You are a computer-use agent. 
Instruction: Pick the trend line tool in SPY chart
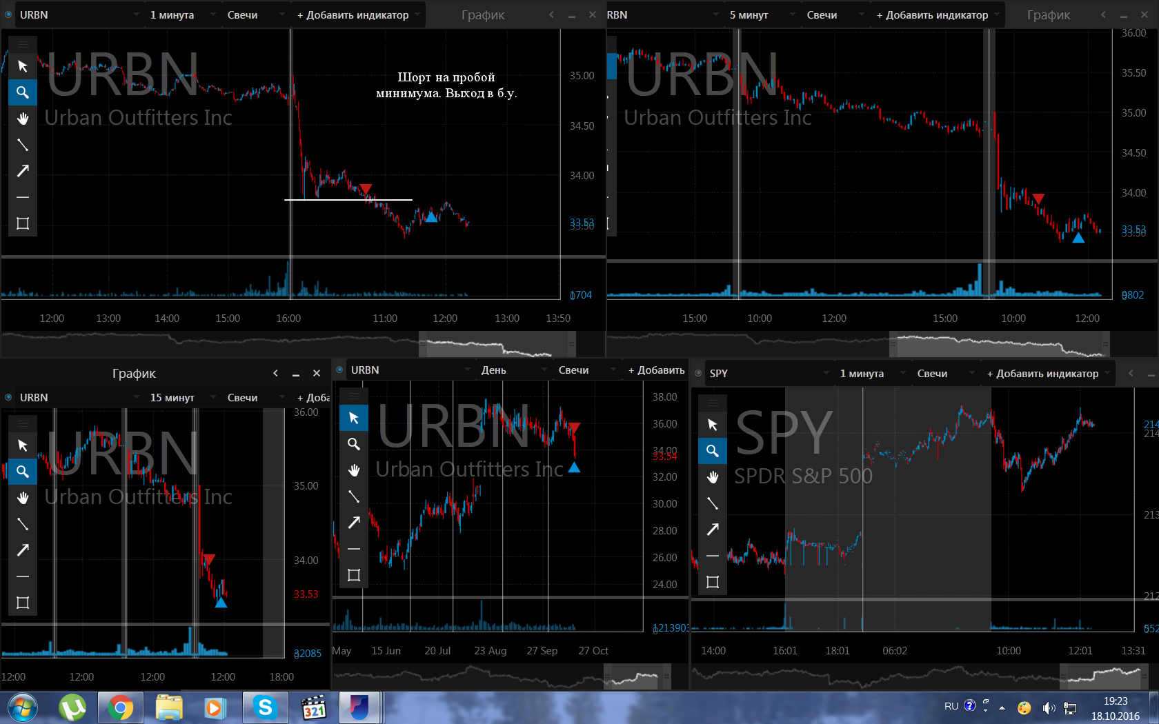pyautogui.click(x=713, y=503)
